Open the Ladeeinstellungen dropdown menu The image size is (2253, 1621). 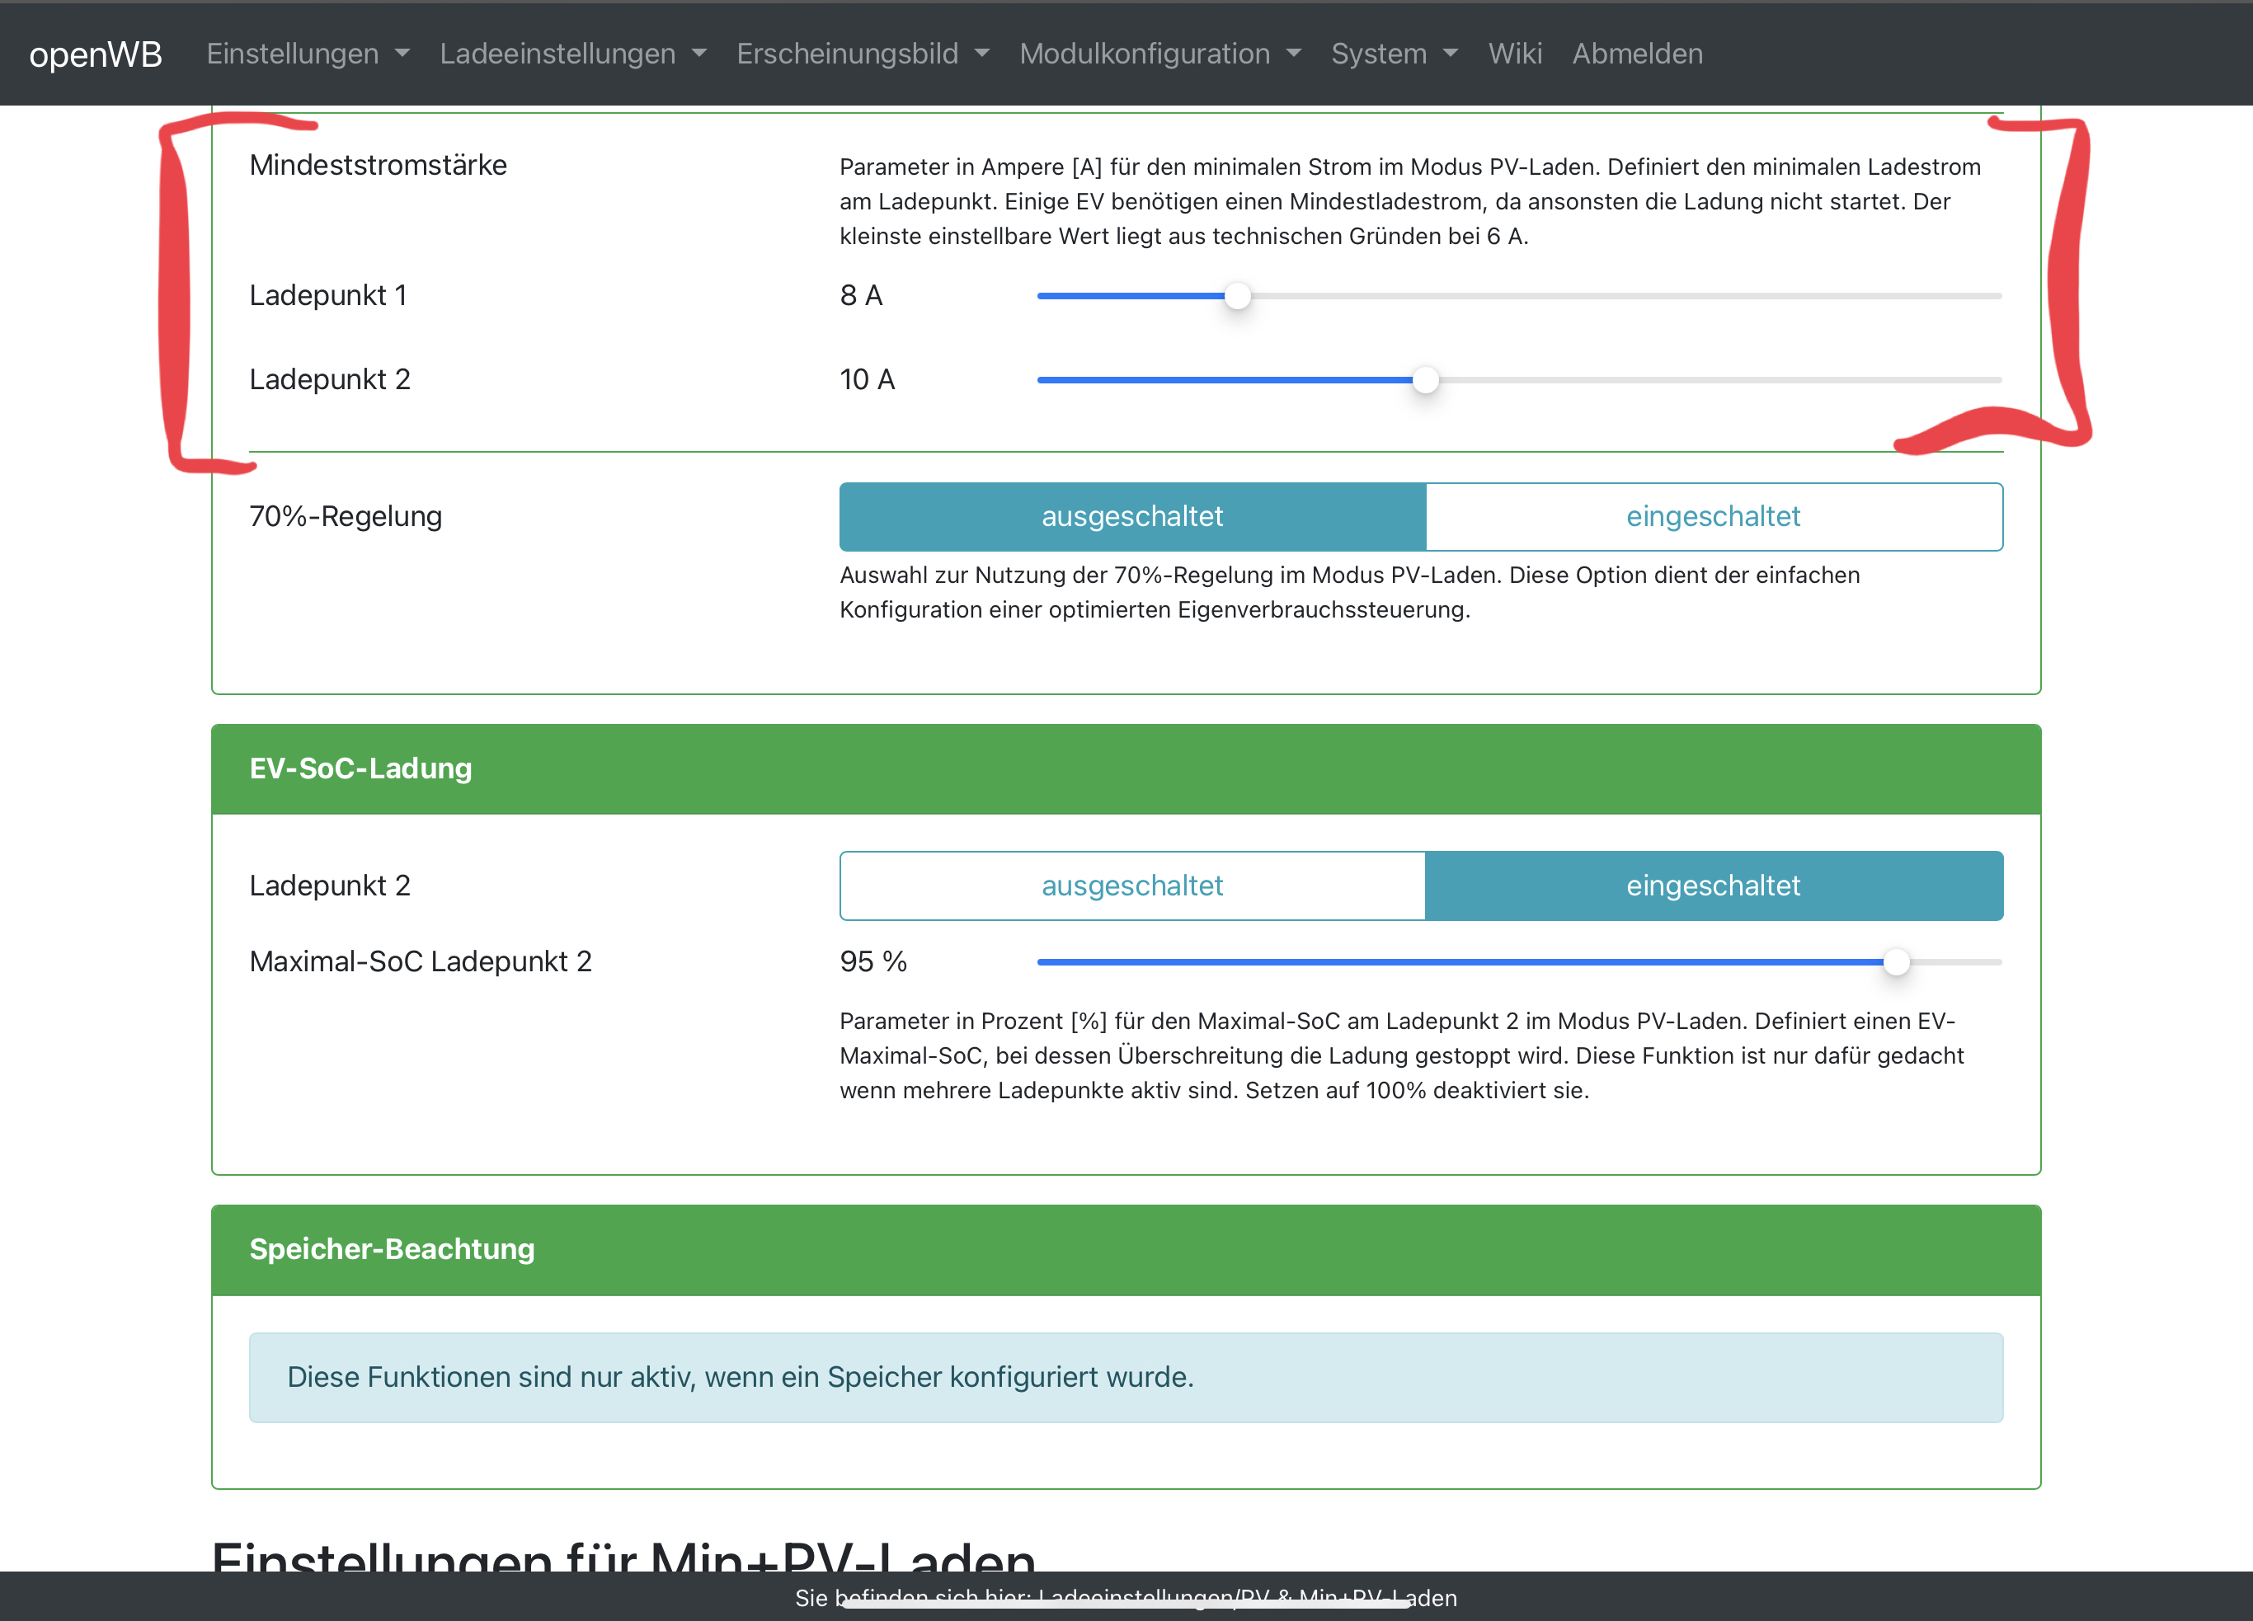pyautogui.click(x=573, y=54)
